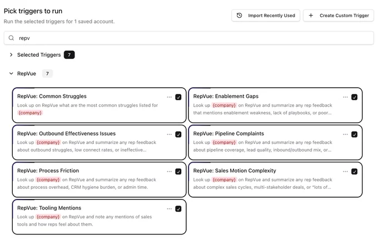Screen dimensions: 378x250
Task: Uncheck RepVue: Common Struggles trigger
Action: [x=178, y=97]
